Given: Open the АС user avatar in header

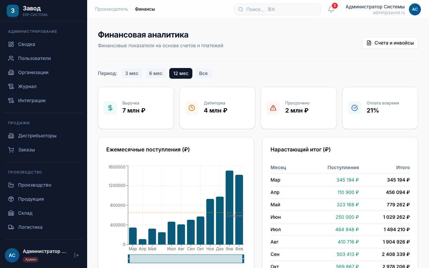Looking at the screenshot, I should pyautogui.click(x=415, y=9).
